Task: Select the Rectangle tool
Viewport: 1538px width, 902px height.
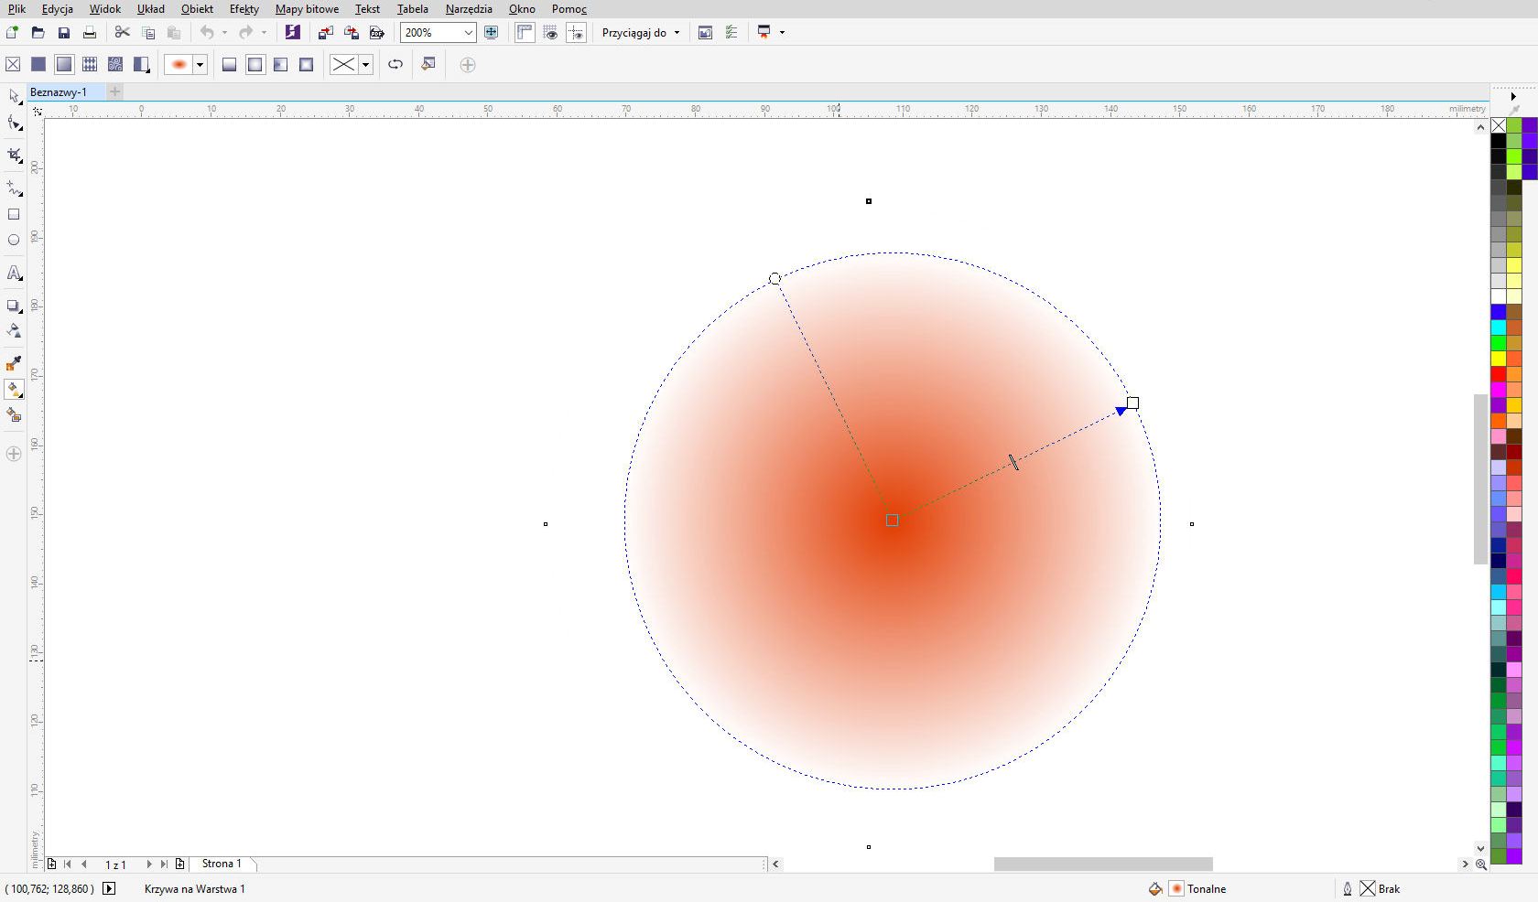Action: click(x=14, y=214)
